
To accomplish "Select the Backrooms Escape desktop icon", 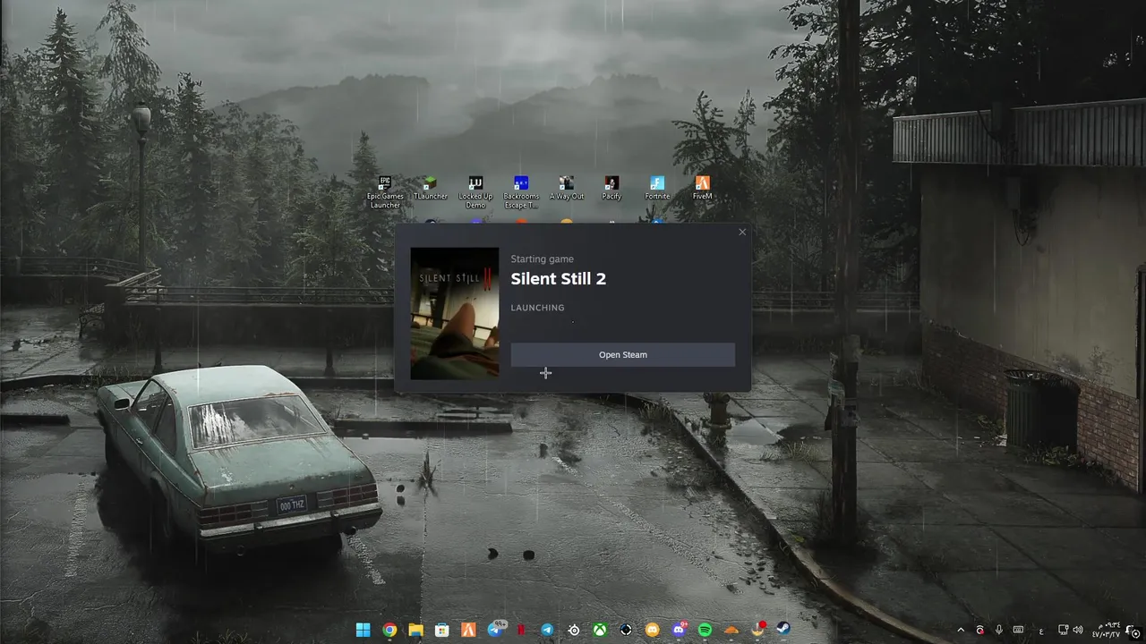I will (x=521, y=192).
